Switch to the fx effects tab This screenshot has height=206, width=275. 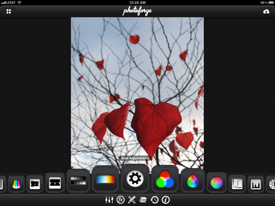coord(121,200)
